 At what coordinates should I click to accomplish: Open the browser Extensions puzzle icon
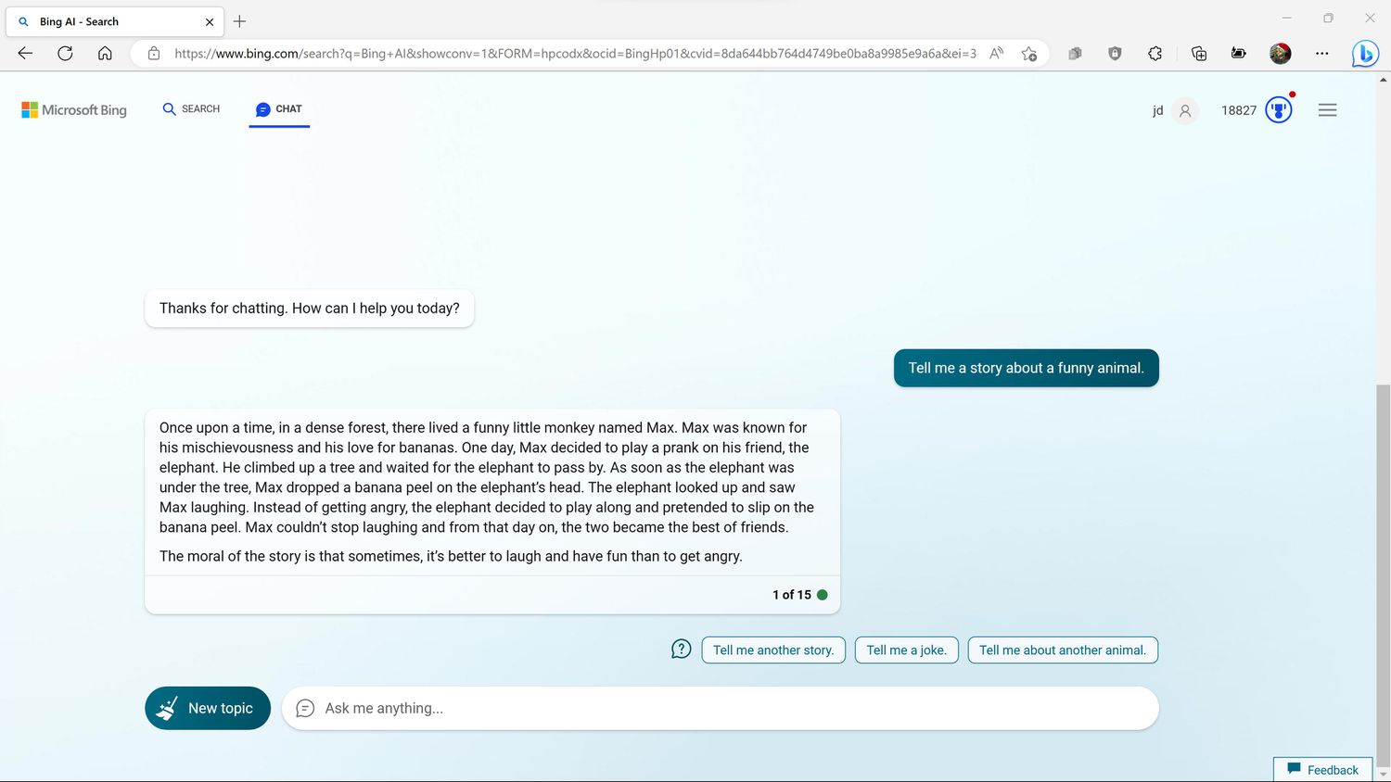[1155, 54]
